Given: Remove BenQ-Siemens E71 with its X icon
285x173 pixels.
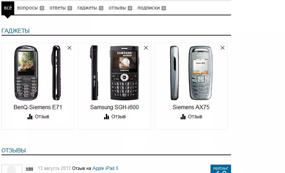Looking at the screenshot, I should [69, 48].
